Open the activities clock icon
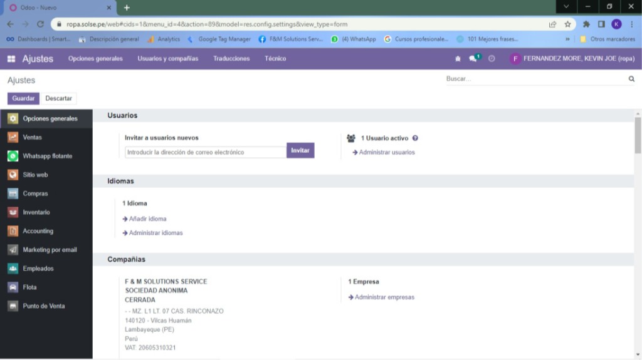 point(492,59)
